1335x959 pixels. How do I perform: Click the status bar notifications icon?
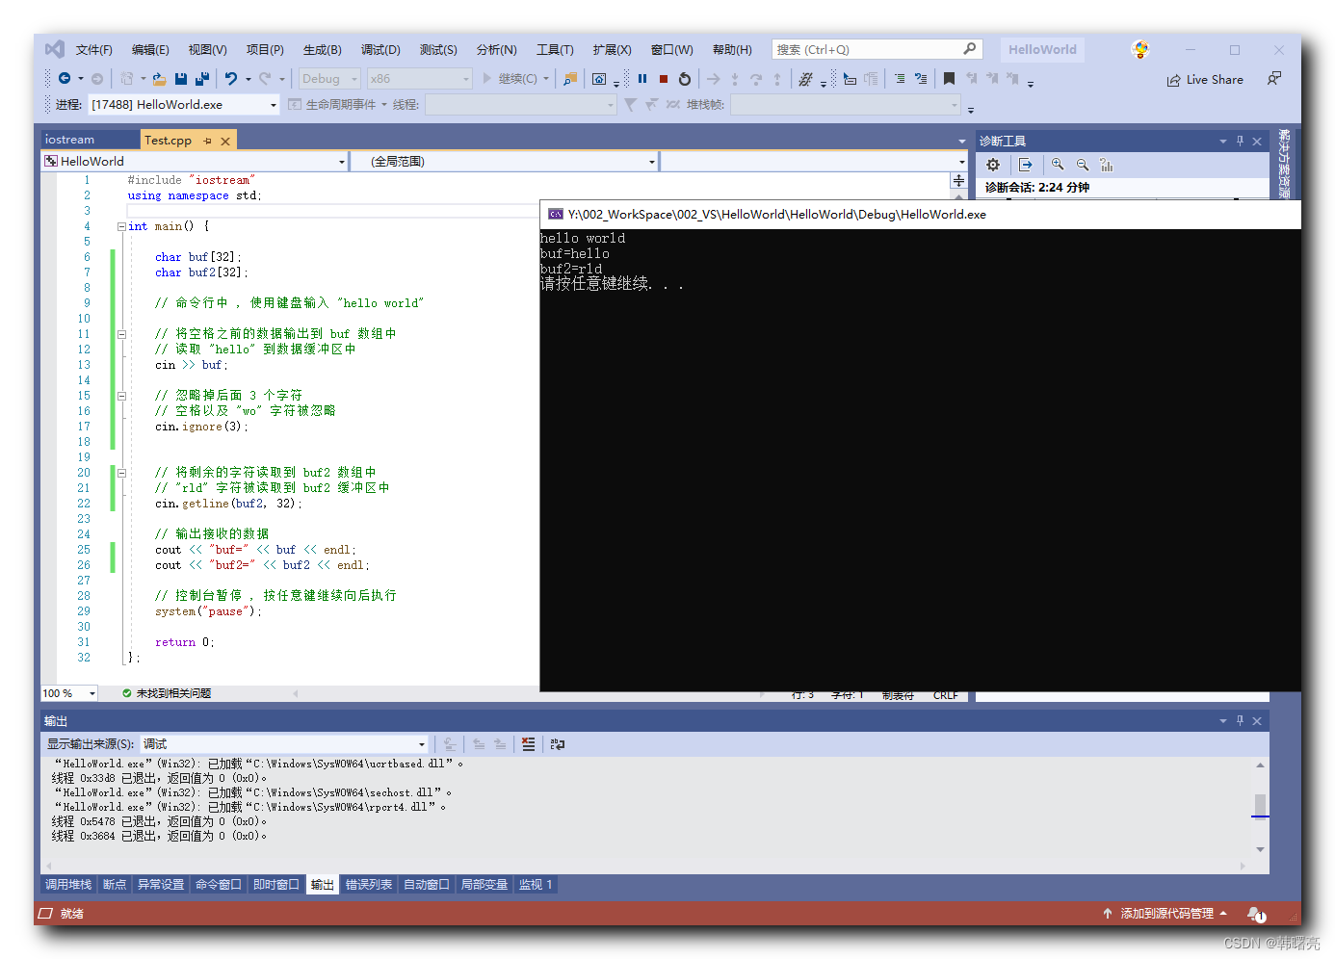pyautogui.click(x=1255, y=914)
